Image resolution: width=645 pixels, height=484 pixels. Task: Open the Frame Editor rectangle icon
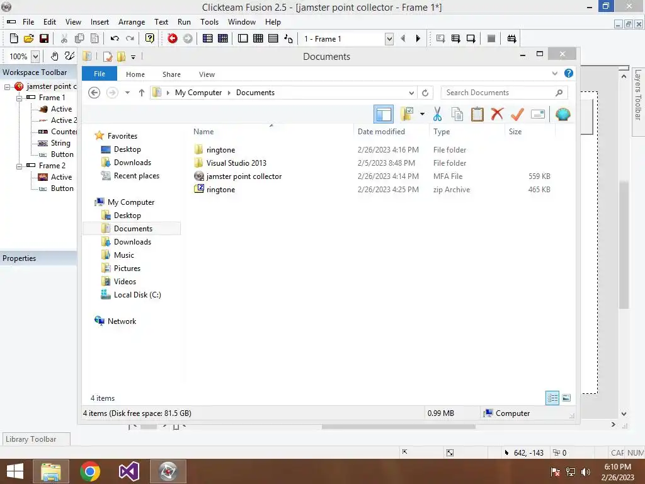click(x=243, y=38)
